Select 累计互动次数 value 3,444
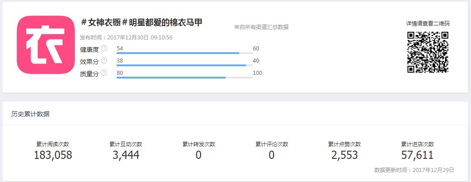 pos(126,155)
